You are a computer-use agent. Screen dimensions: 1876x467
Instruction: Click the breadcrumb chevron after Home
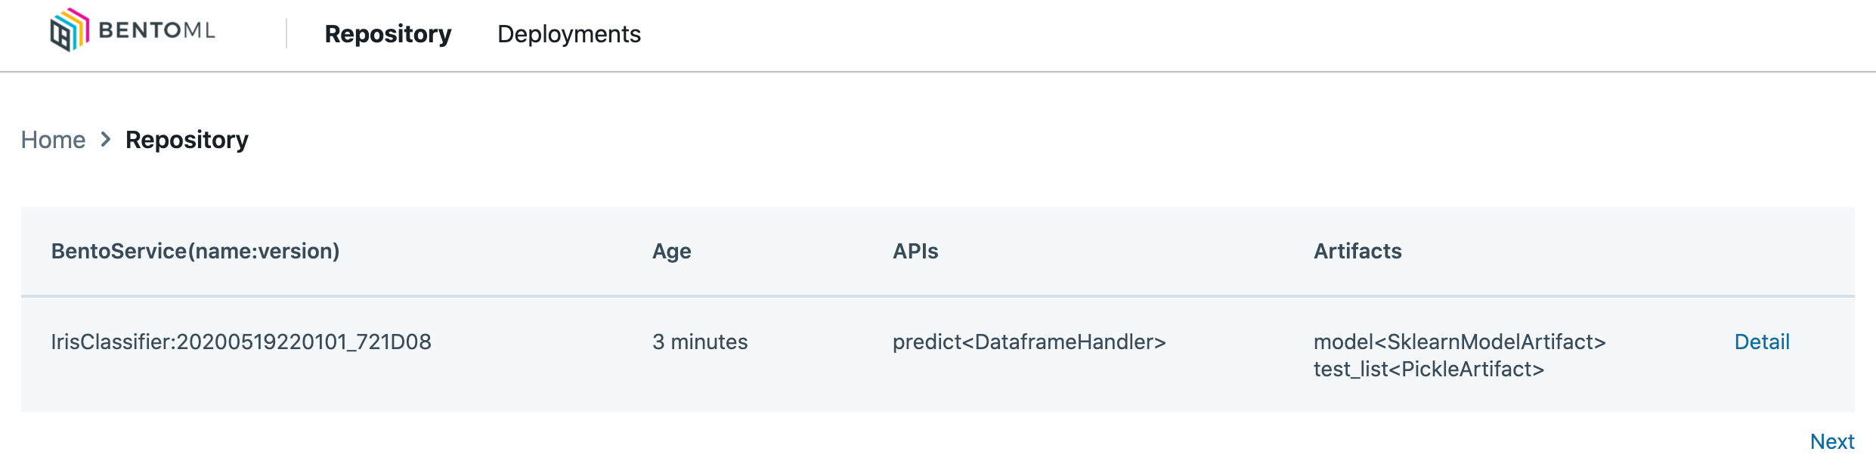click(105, 140)
